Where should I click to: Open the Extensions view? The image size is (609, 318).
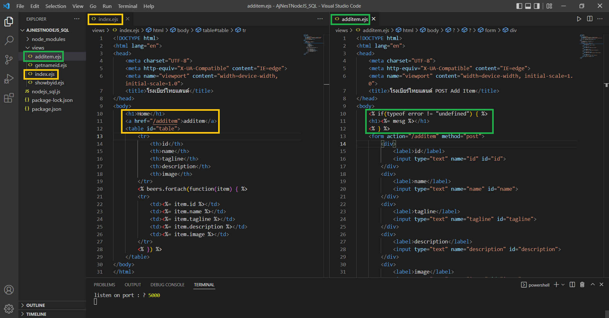point(9,98)
